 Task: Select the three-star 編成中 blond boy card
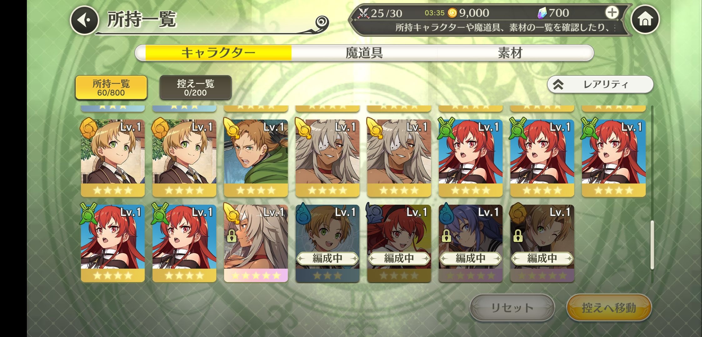(328, 243)
